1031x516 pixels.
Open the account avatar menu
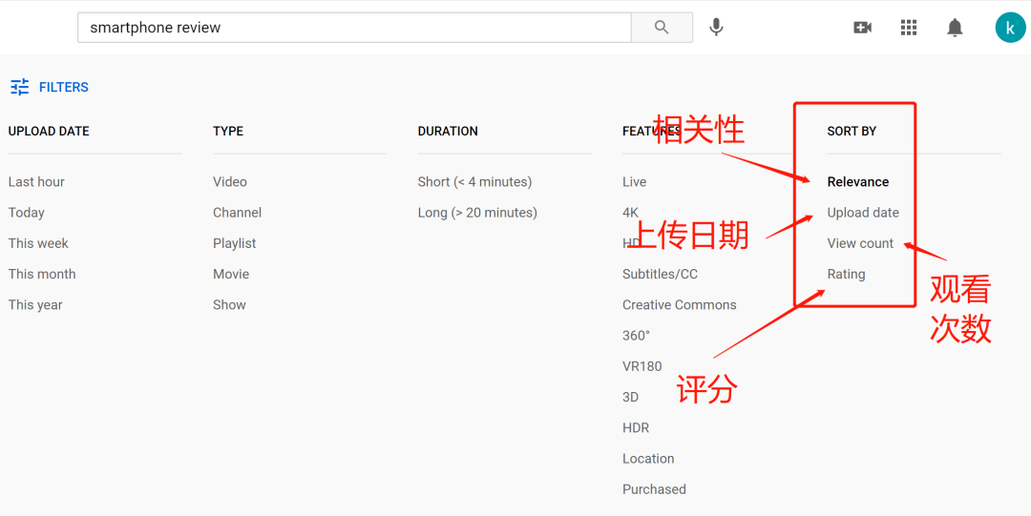point(1010,28)
